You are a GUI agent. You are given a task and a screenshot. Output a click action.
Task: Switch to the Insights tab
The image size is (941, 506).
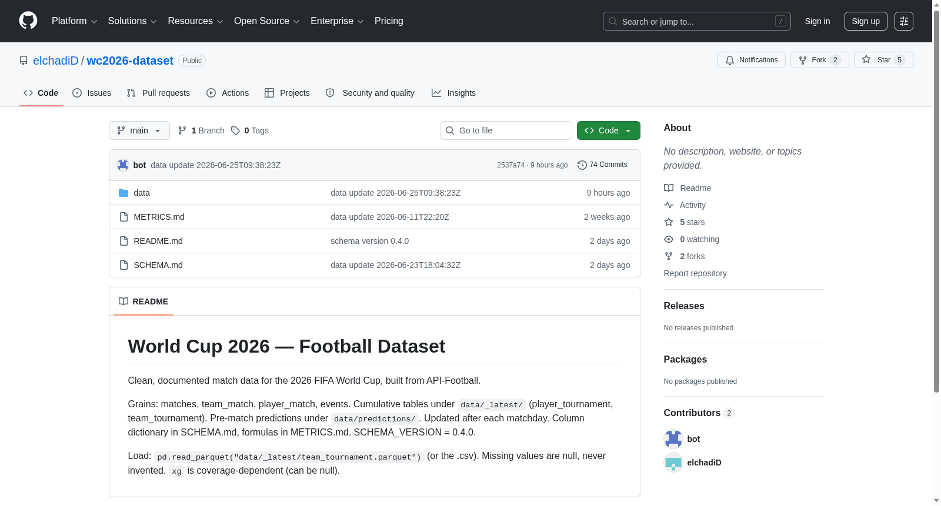click(x=453, y=93)
